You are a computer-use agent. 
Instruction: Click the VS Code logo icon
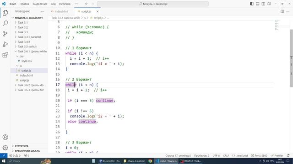pos(4,4)
